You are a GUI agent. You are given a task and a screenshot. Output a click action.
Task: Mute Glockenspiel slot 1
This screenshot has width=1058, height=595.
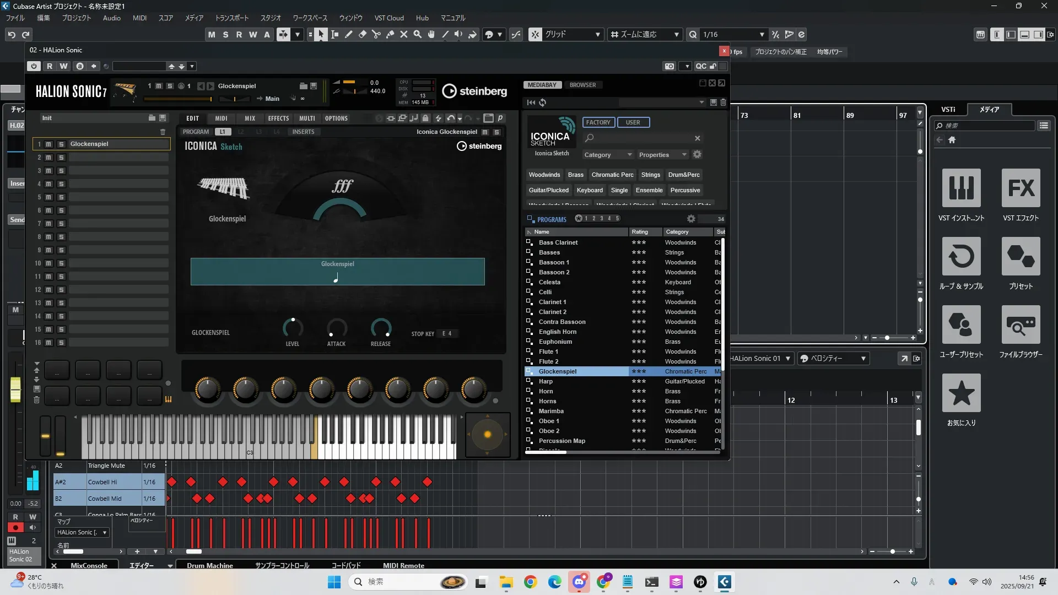(48, 144)
